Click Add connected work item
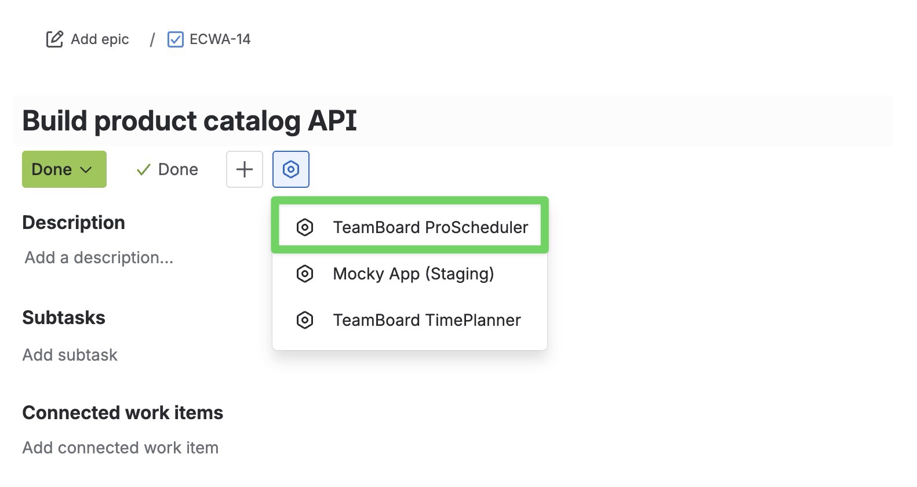917x487 pixels. coord(121,448)
